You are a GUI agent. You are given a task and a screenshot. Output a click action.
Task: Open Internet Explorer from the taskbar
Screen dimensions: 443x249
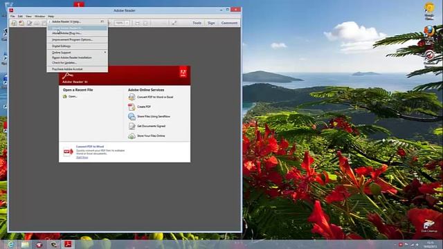tap(11, 244)
